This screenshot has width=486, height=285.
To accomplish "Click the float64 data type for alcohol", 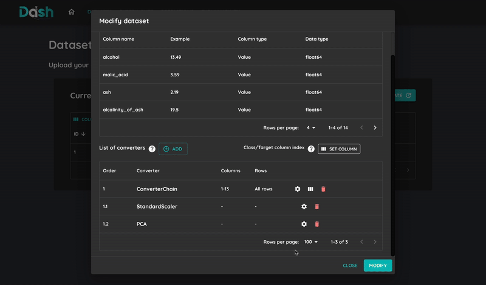I will (x=313, y=57).
